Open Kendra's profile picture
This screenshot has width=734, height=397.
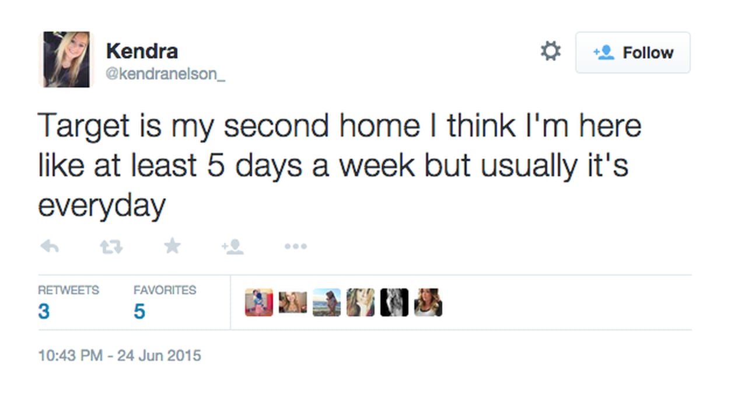tap(67, 59)
